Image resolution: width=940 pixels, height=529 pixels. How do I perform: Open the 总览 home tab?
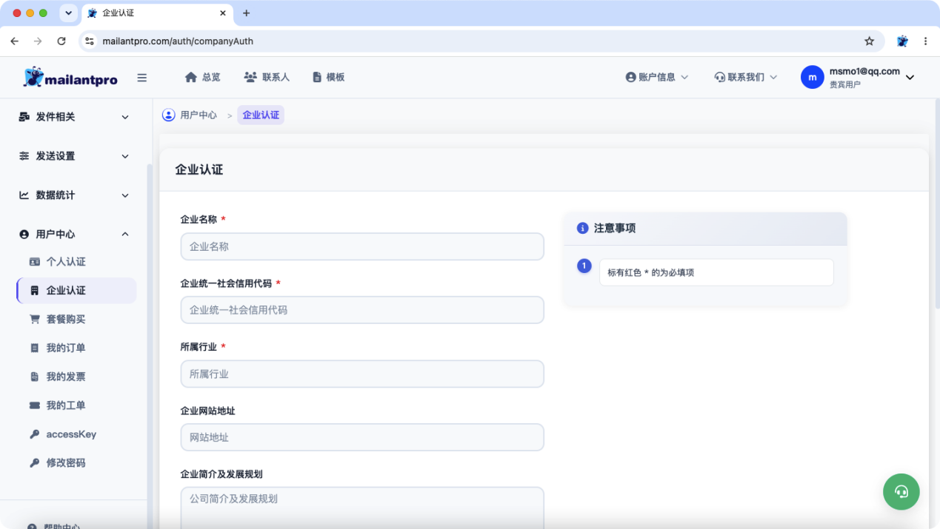coord(202,77)
